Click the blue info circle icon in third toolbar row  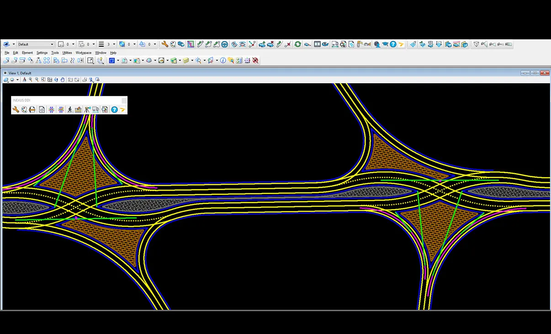click(x=223, y=60)
